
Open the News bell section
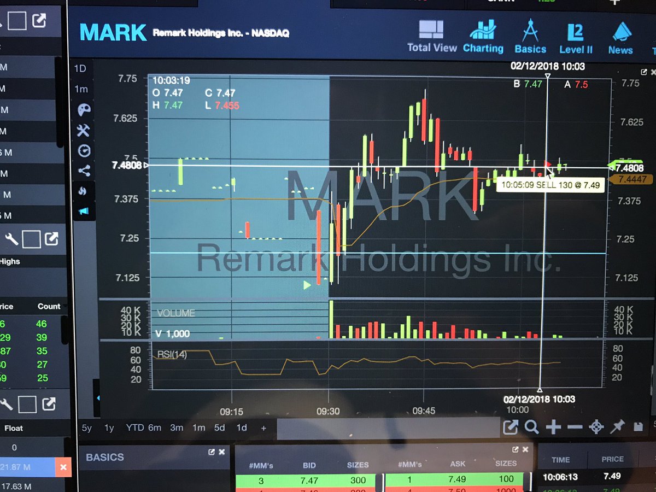point(620,38)
